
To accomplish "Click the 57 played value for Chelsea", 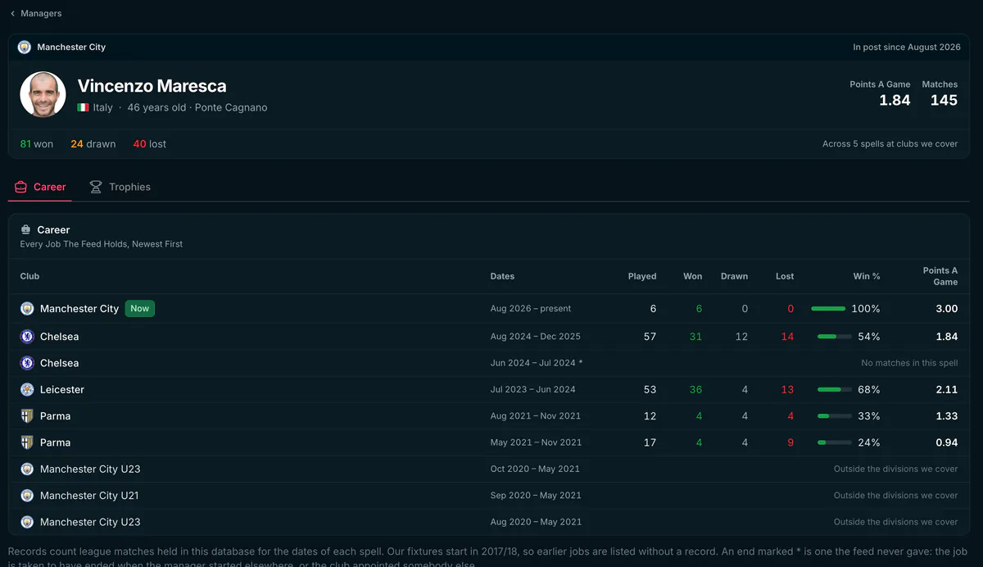I will (x=650, y=337).
